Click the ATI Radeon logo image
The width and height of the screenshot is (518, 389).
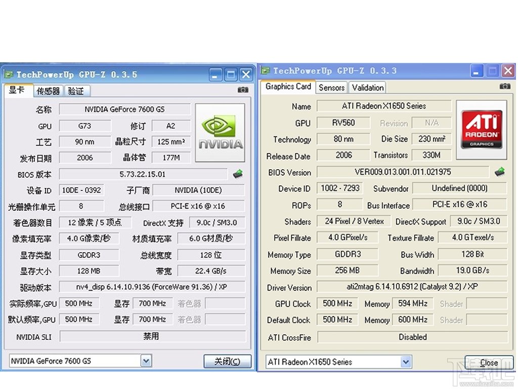(x=482, y=130)
